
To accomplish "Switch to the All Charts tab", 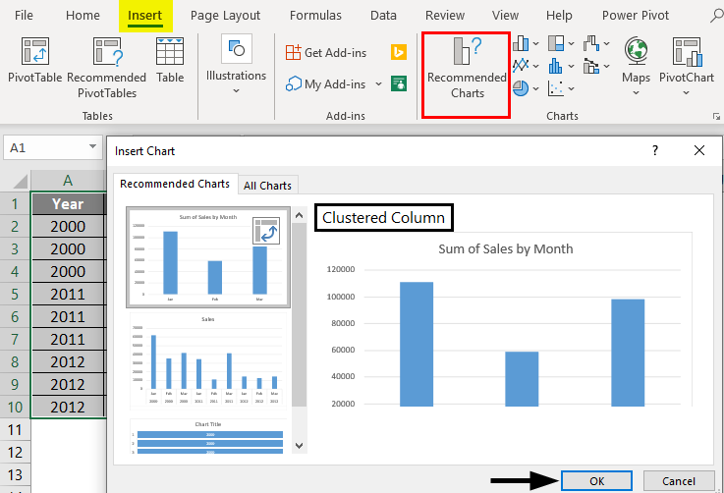I will click(x=268, y=185).
